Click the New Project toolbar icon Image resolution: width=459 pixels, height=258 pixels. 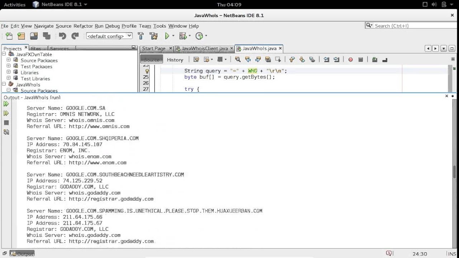coord(21,36)
